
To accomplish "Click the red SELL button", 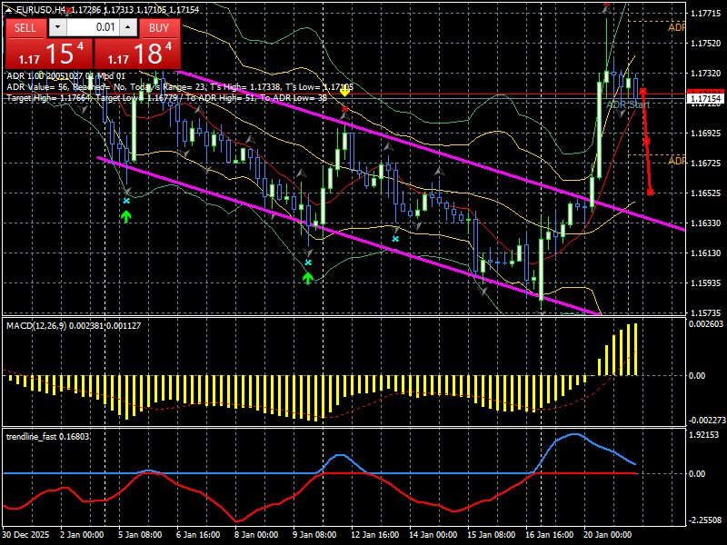I will tap(25, 28).
